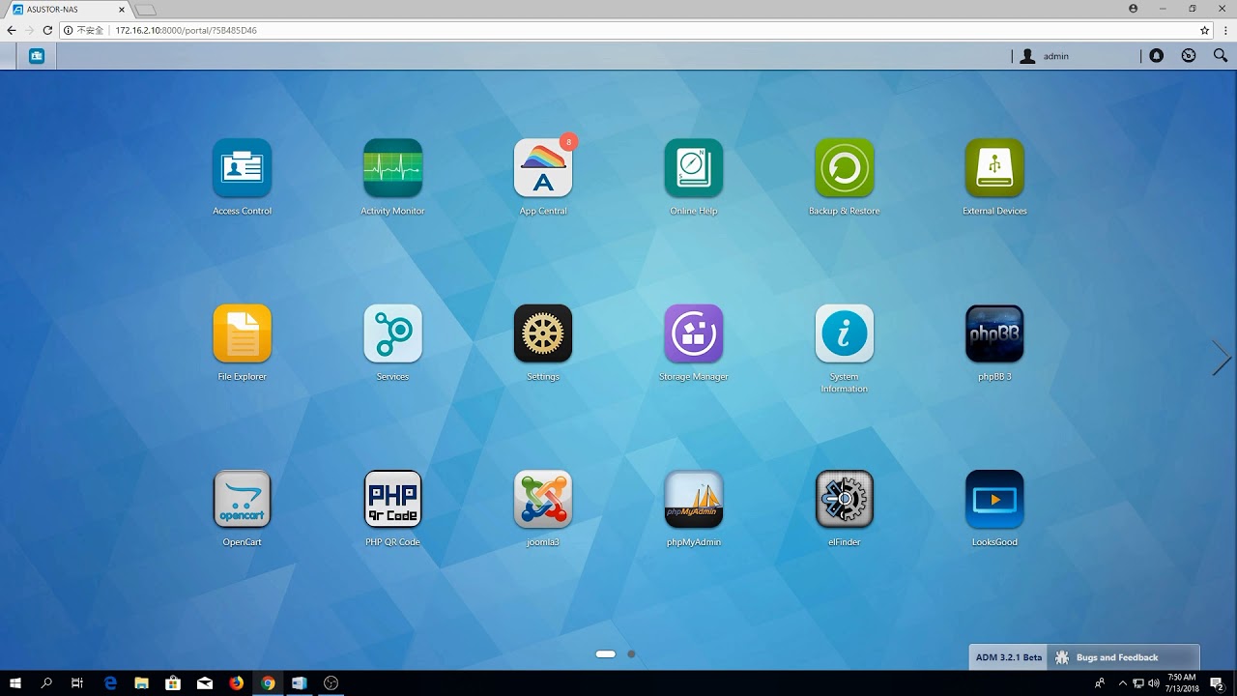Viewport: 1237px width, 696px height.
Task: Launch phpMyAdmin
Action: 694,499
